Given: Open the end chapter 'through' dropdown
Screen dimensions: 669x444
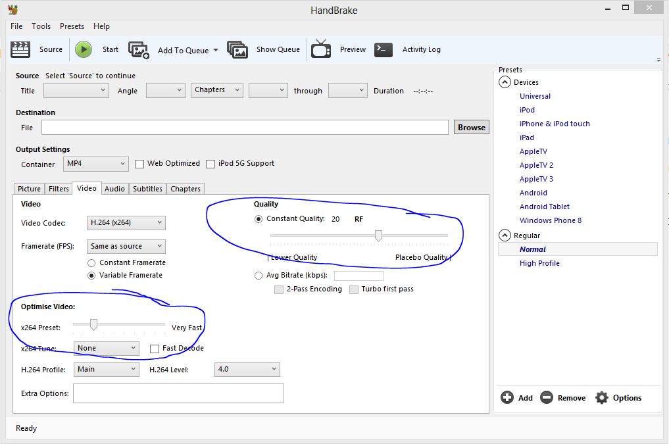Looking at the screenshot, I should (348, 90).
